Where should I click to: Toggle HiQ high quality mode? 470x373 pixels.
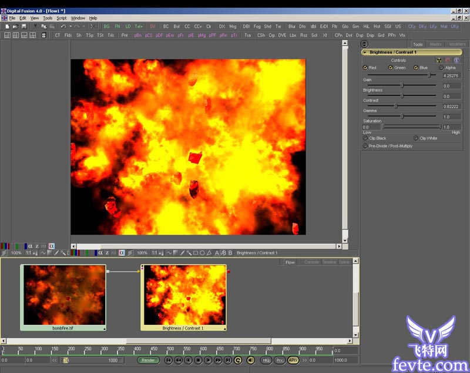(266, 360)
